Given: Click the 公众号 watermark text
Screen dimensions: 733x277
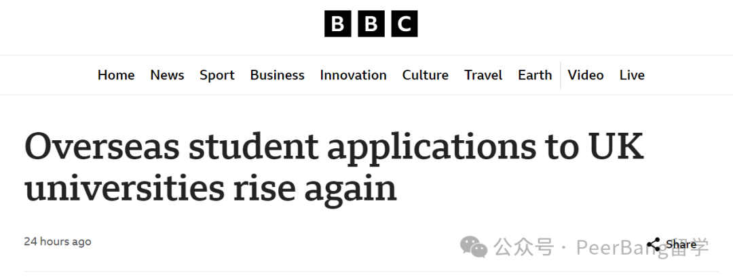Looking at the screenshot, I should click(x=523, y=247).
